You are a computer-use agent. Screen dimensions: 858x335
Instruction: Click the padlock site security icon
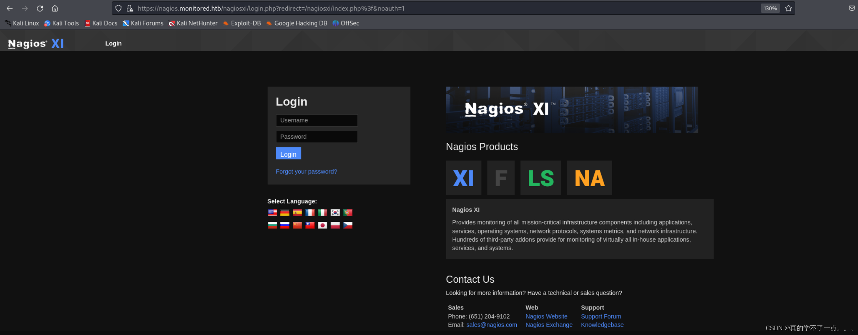pyautogui.click(x=130, y=8)
